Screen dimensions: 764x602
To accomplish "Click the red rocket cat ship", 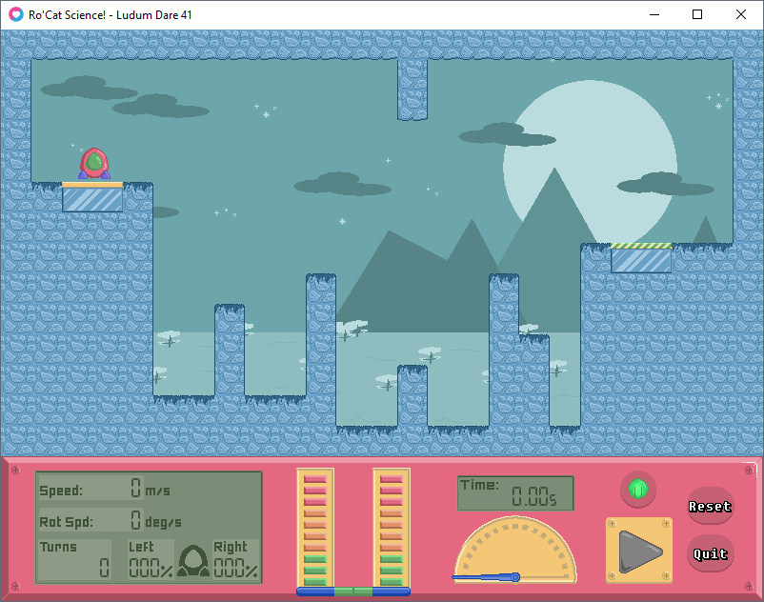I will [94, 164].
